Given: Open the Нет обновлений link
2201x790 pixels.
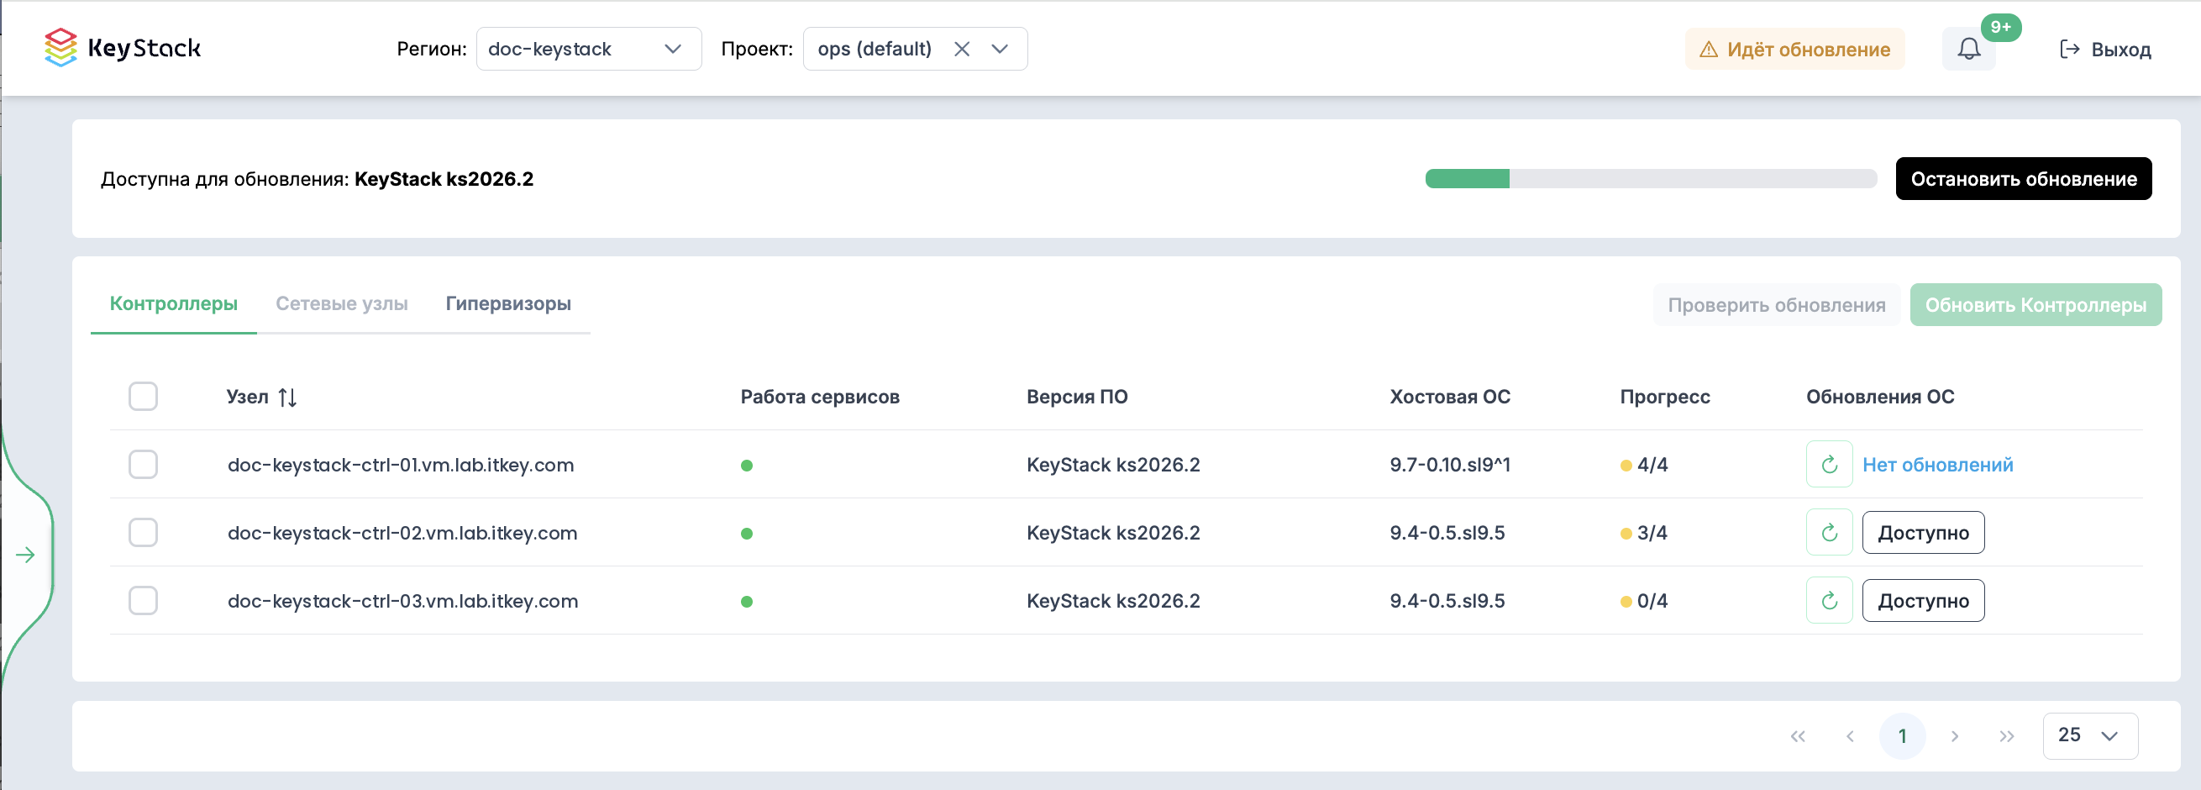Looking at the screenshot, I should [1937, 465].
